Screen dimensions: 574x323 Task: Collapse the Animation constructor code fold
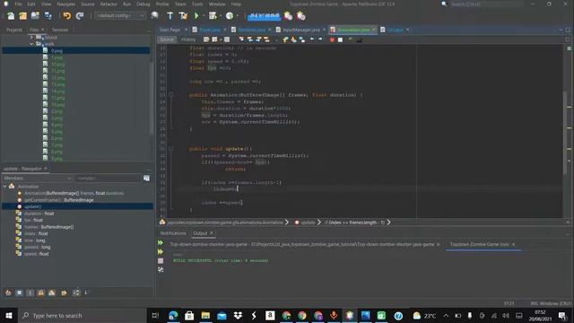170,95
